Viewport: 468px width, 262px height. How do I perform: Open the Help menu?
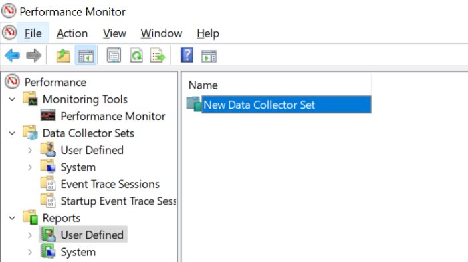pos(208,33)
